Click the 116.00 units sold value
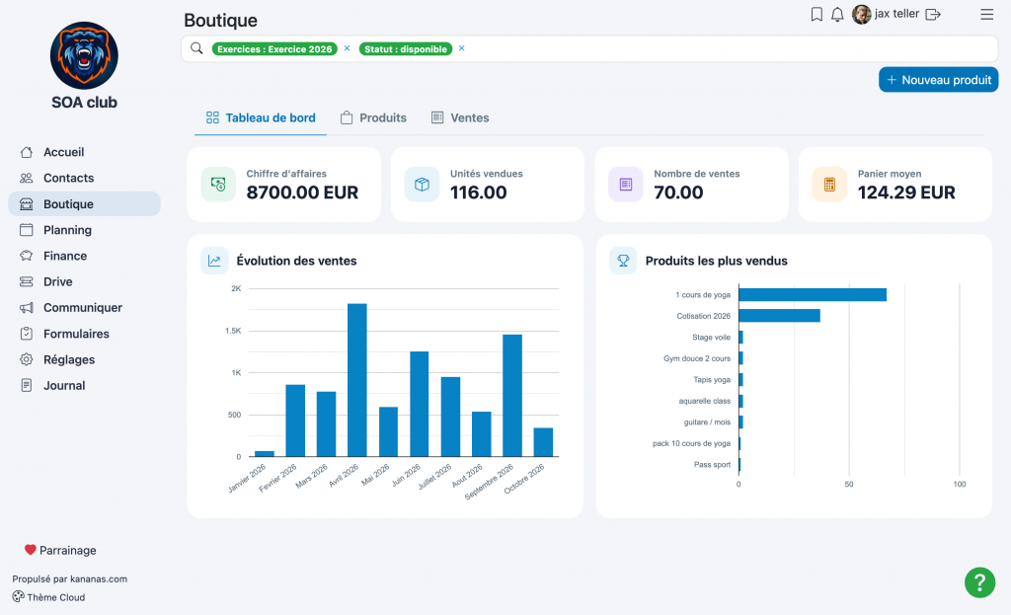Screen dimensions: 1011x615 pos(479,192)
